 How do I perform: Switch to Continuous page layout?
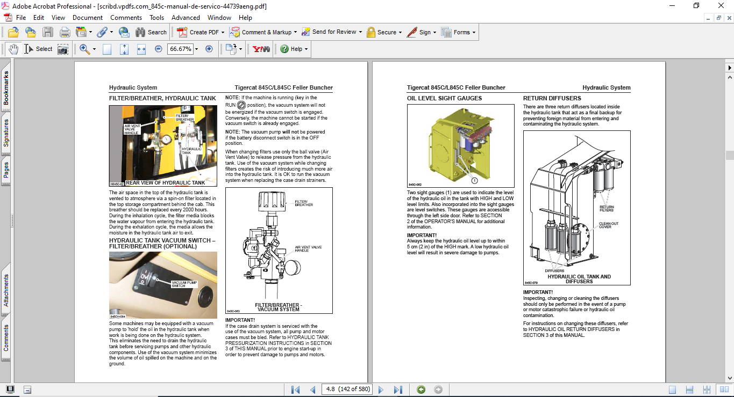point(689,389)
